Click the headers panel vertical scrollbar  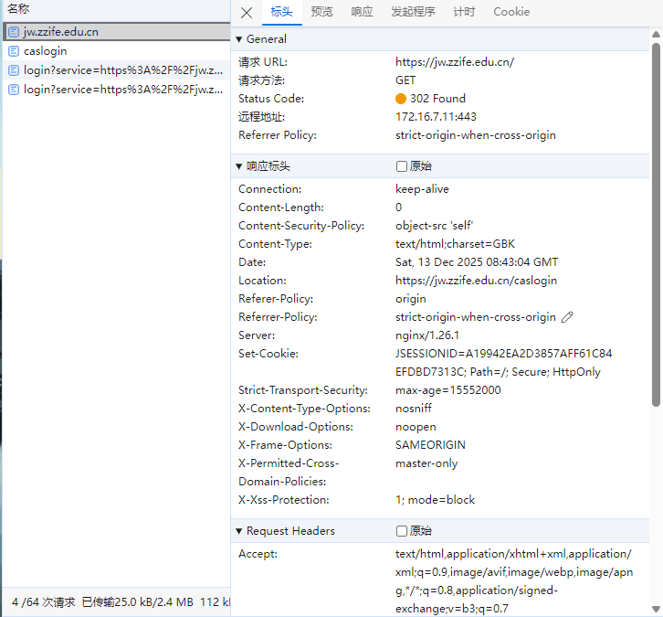coord(656,219)
